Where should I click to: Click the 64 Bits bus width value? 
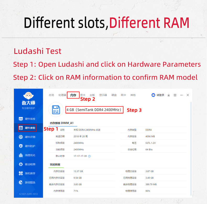[149, 150]
